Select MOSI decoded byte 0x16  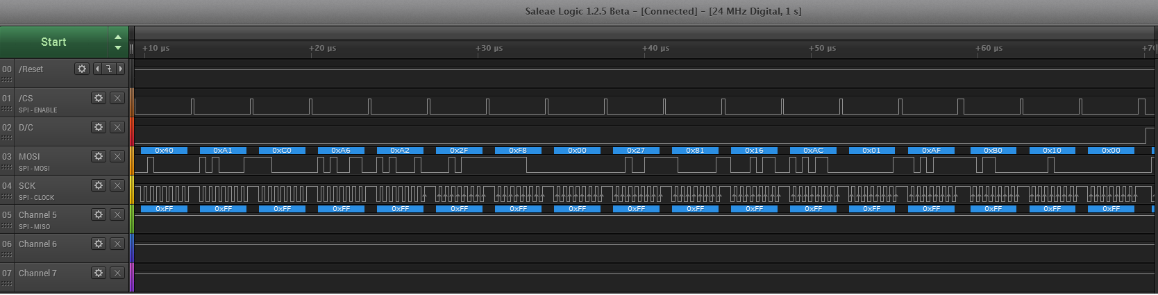(754, 151)
